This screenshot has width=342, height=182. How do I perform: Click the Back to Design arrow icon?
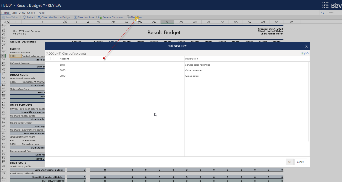click(x=50, y=17)
